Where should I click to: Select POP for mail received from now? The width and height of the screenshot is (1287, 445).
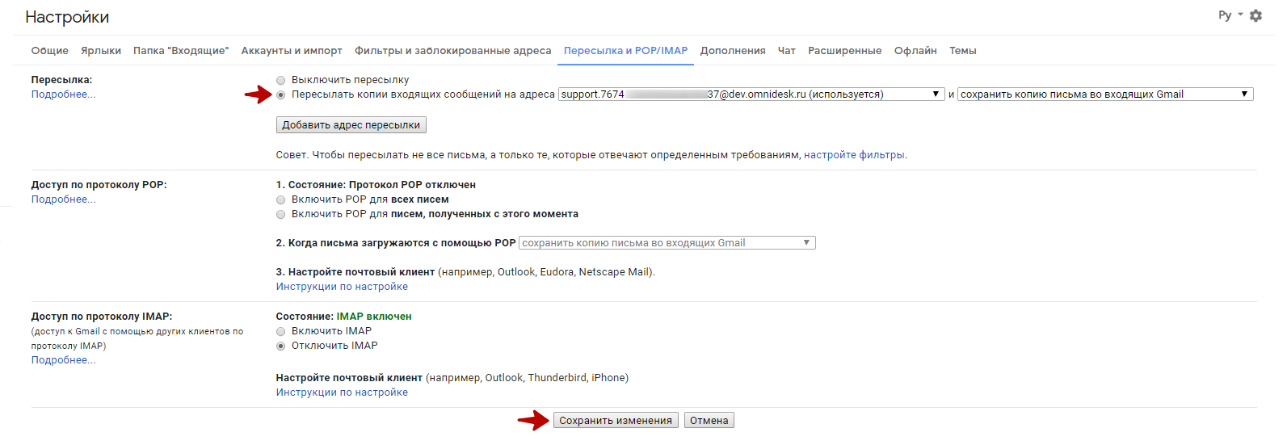(x=281, y=214)
